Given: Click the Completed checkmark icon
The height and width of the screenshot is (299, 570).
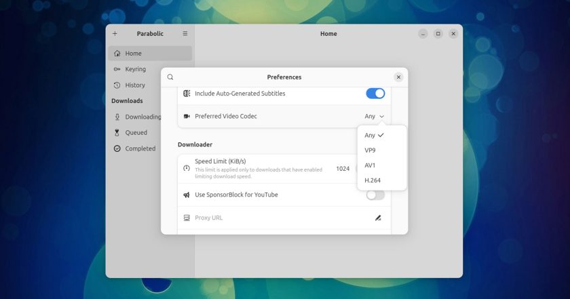Looking at the screenshot, I should click(x=117, y=148).
